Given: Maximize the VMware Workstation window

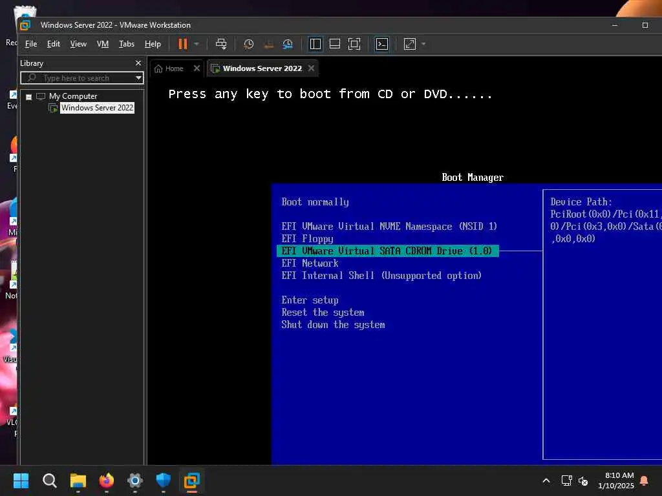Looking at the screenshot, I should point(645,25).
